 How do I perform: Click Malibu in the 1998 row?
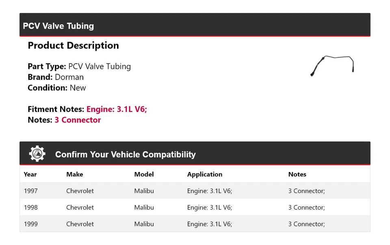[144, 208]
